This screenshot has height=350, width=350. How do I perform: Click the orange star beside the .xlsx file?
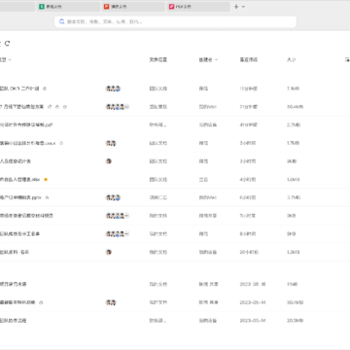(46, 179)
